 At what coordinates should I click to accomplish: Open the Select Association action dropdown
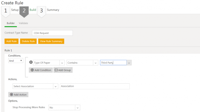[x=55, y=86]
